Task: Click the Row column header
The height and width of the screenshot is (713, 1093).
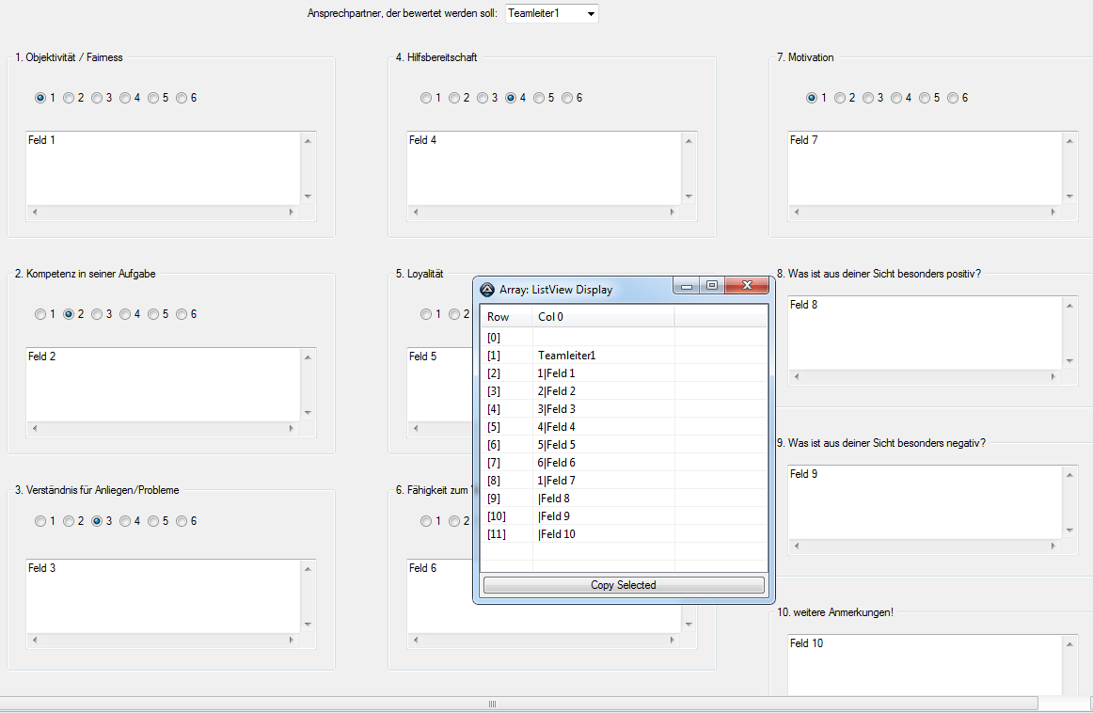Action: click(506, 317)
